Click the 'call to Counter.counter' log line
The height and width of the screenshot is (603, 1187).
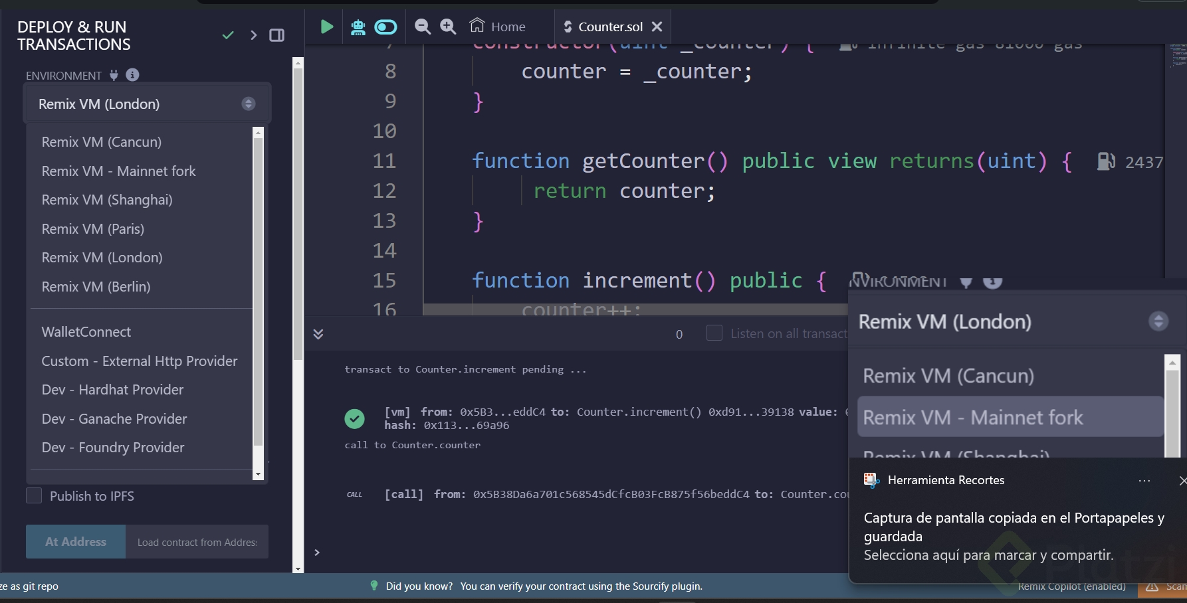coord(412,445)
